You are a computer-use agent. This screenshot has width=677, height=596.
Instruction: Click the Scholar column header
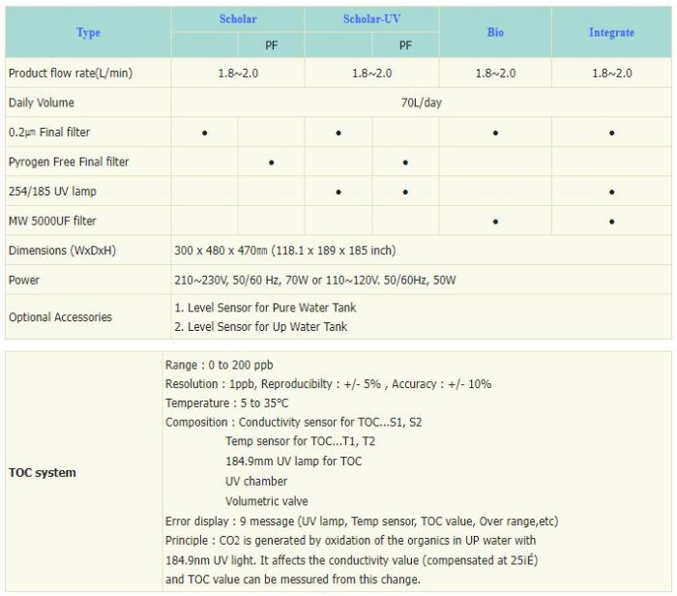coord(237,19)
